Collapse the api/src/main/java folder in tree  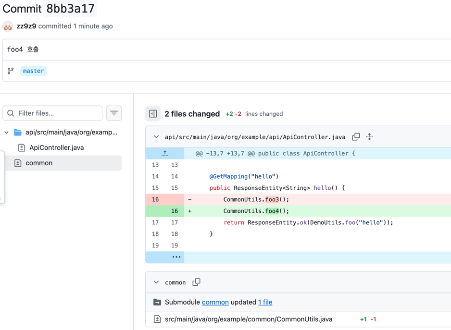click(x=7, y=133)
